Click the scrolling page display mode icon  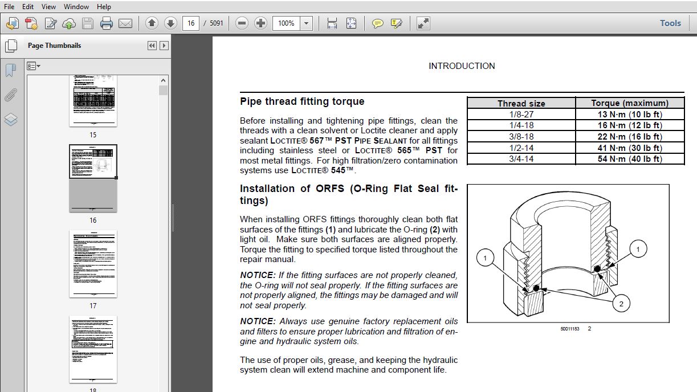point(332,23)
